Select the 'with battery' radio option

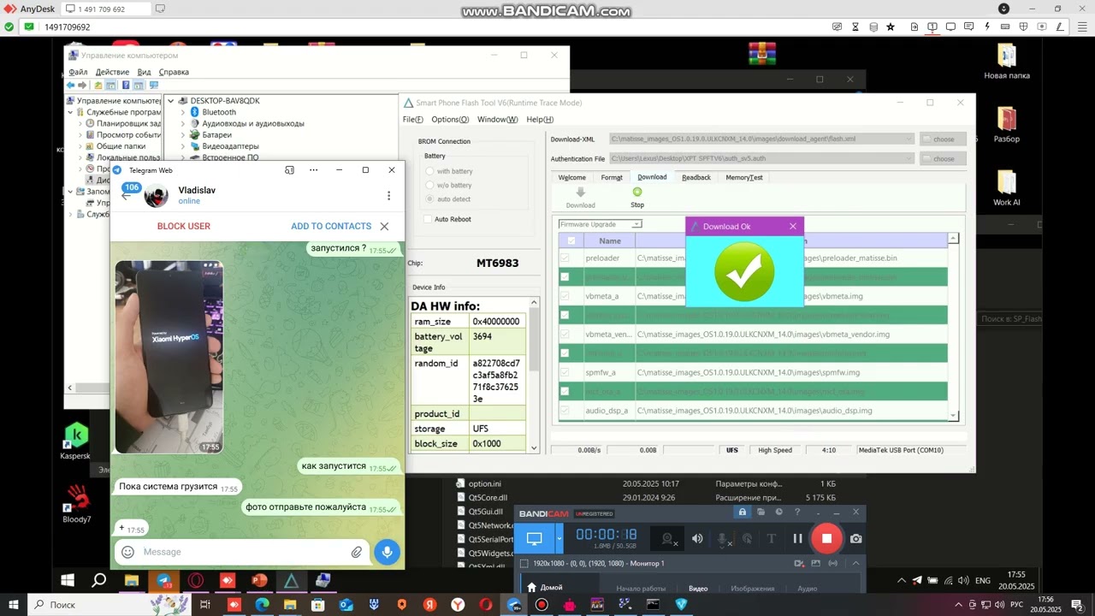[429, 171]
